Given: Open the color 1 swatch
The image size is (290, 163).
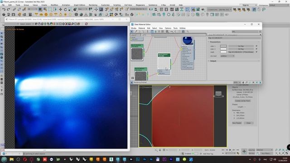Looking at the screenshot, I should [x=223, y=46].
